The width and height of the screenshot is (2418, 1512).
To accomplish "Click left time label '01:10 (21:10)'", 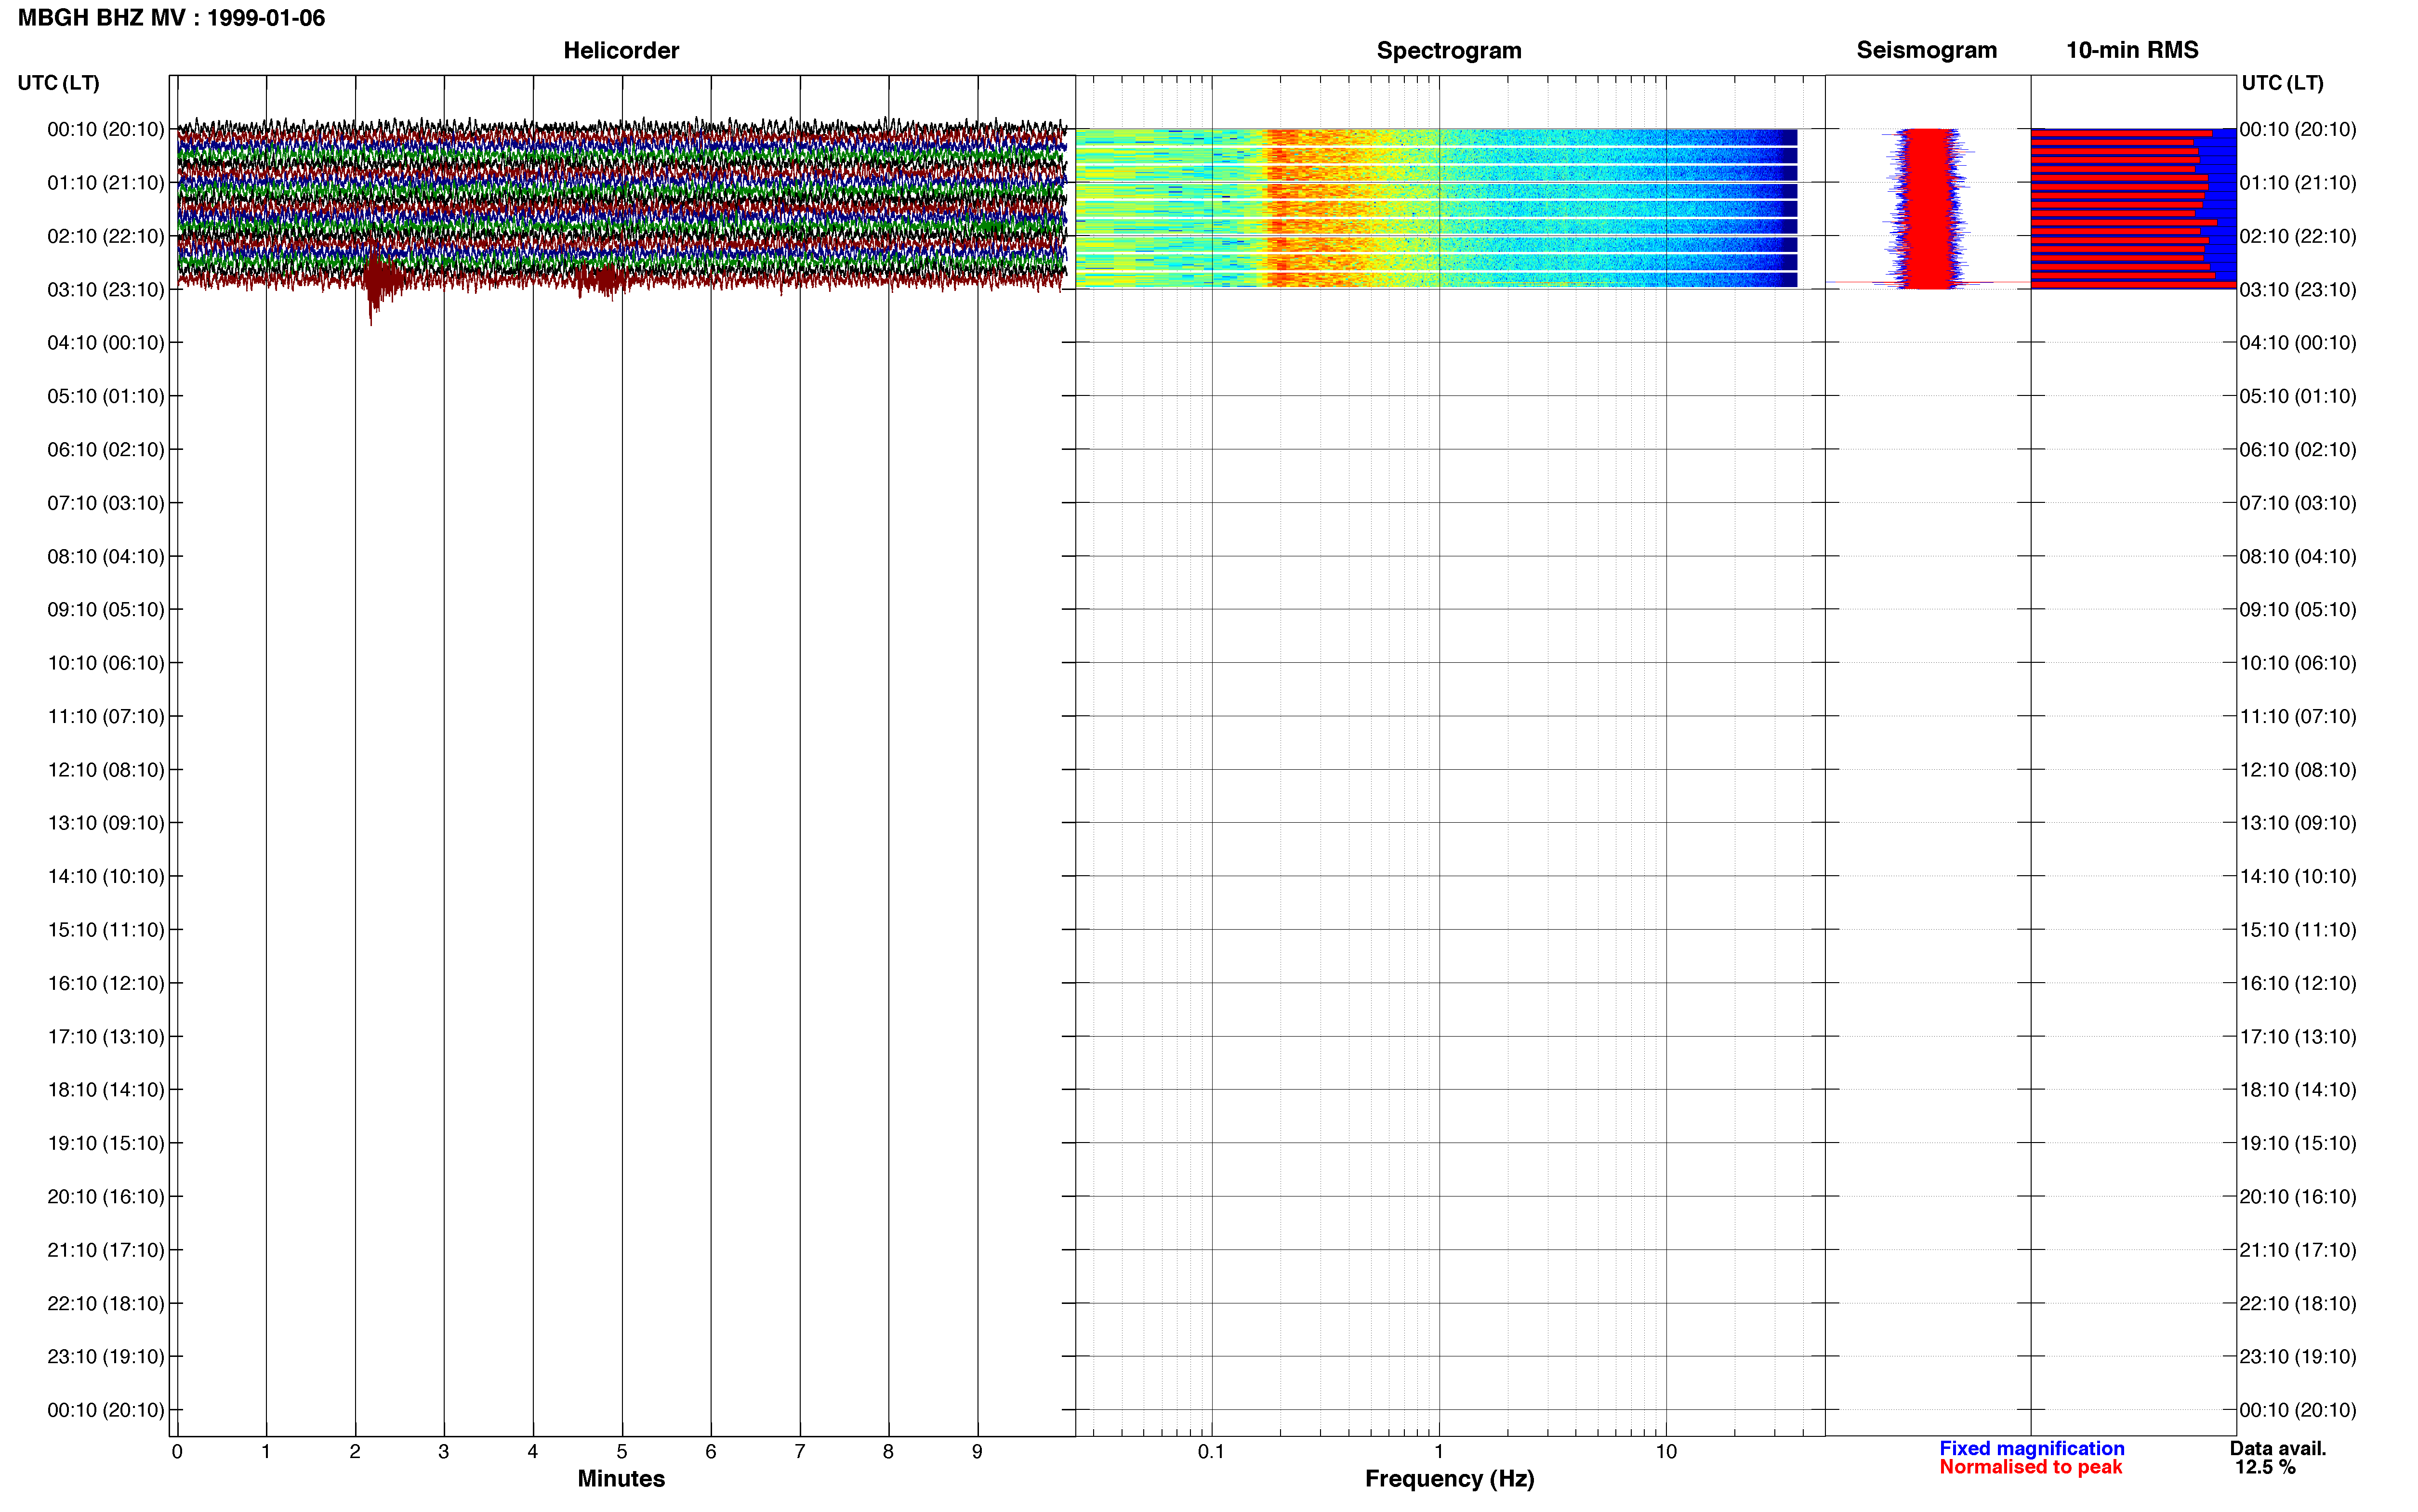I will tap(105, 183).
